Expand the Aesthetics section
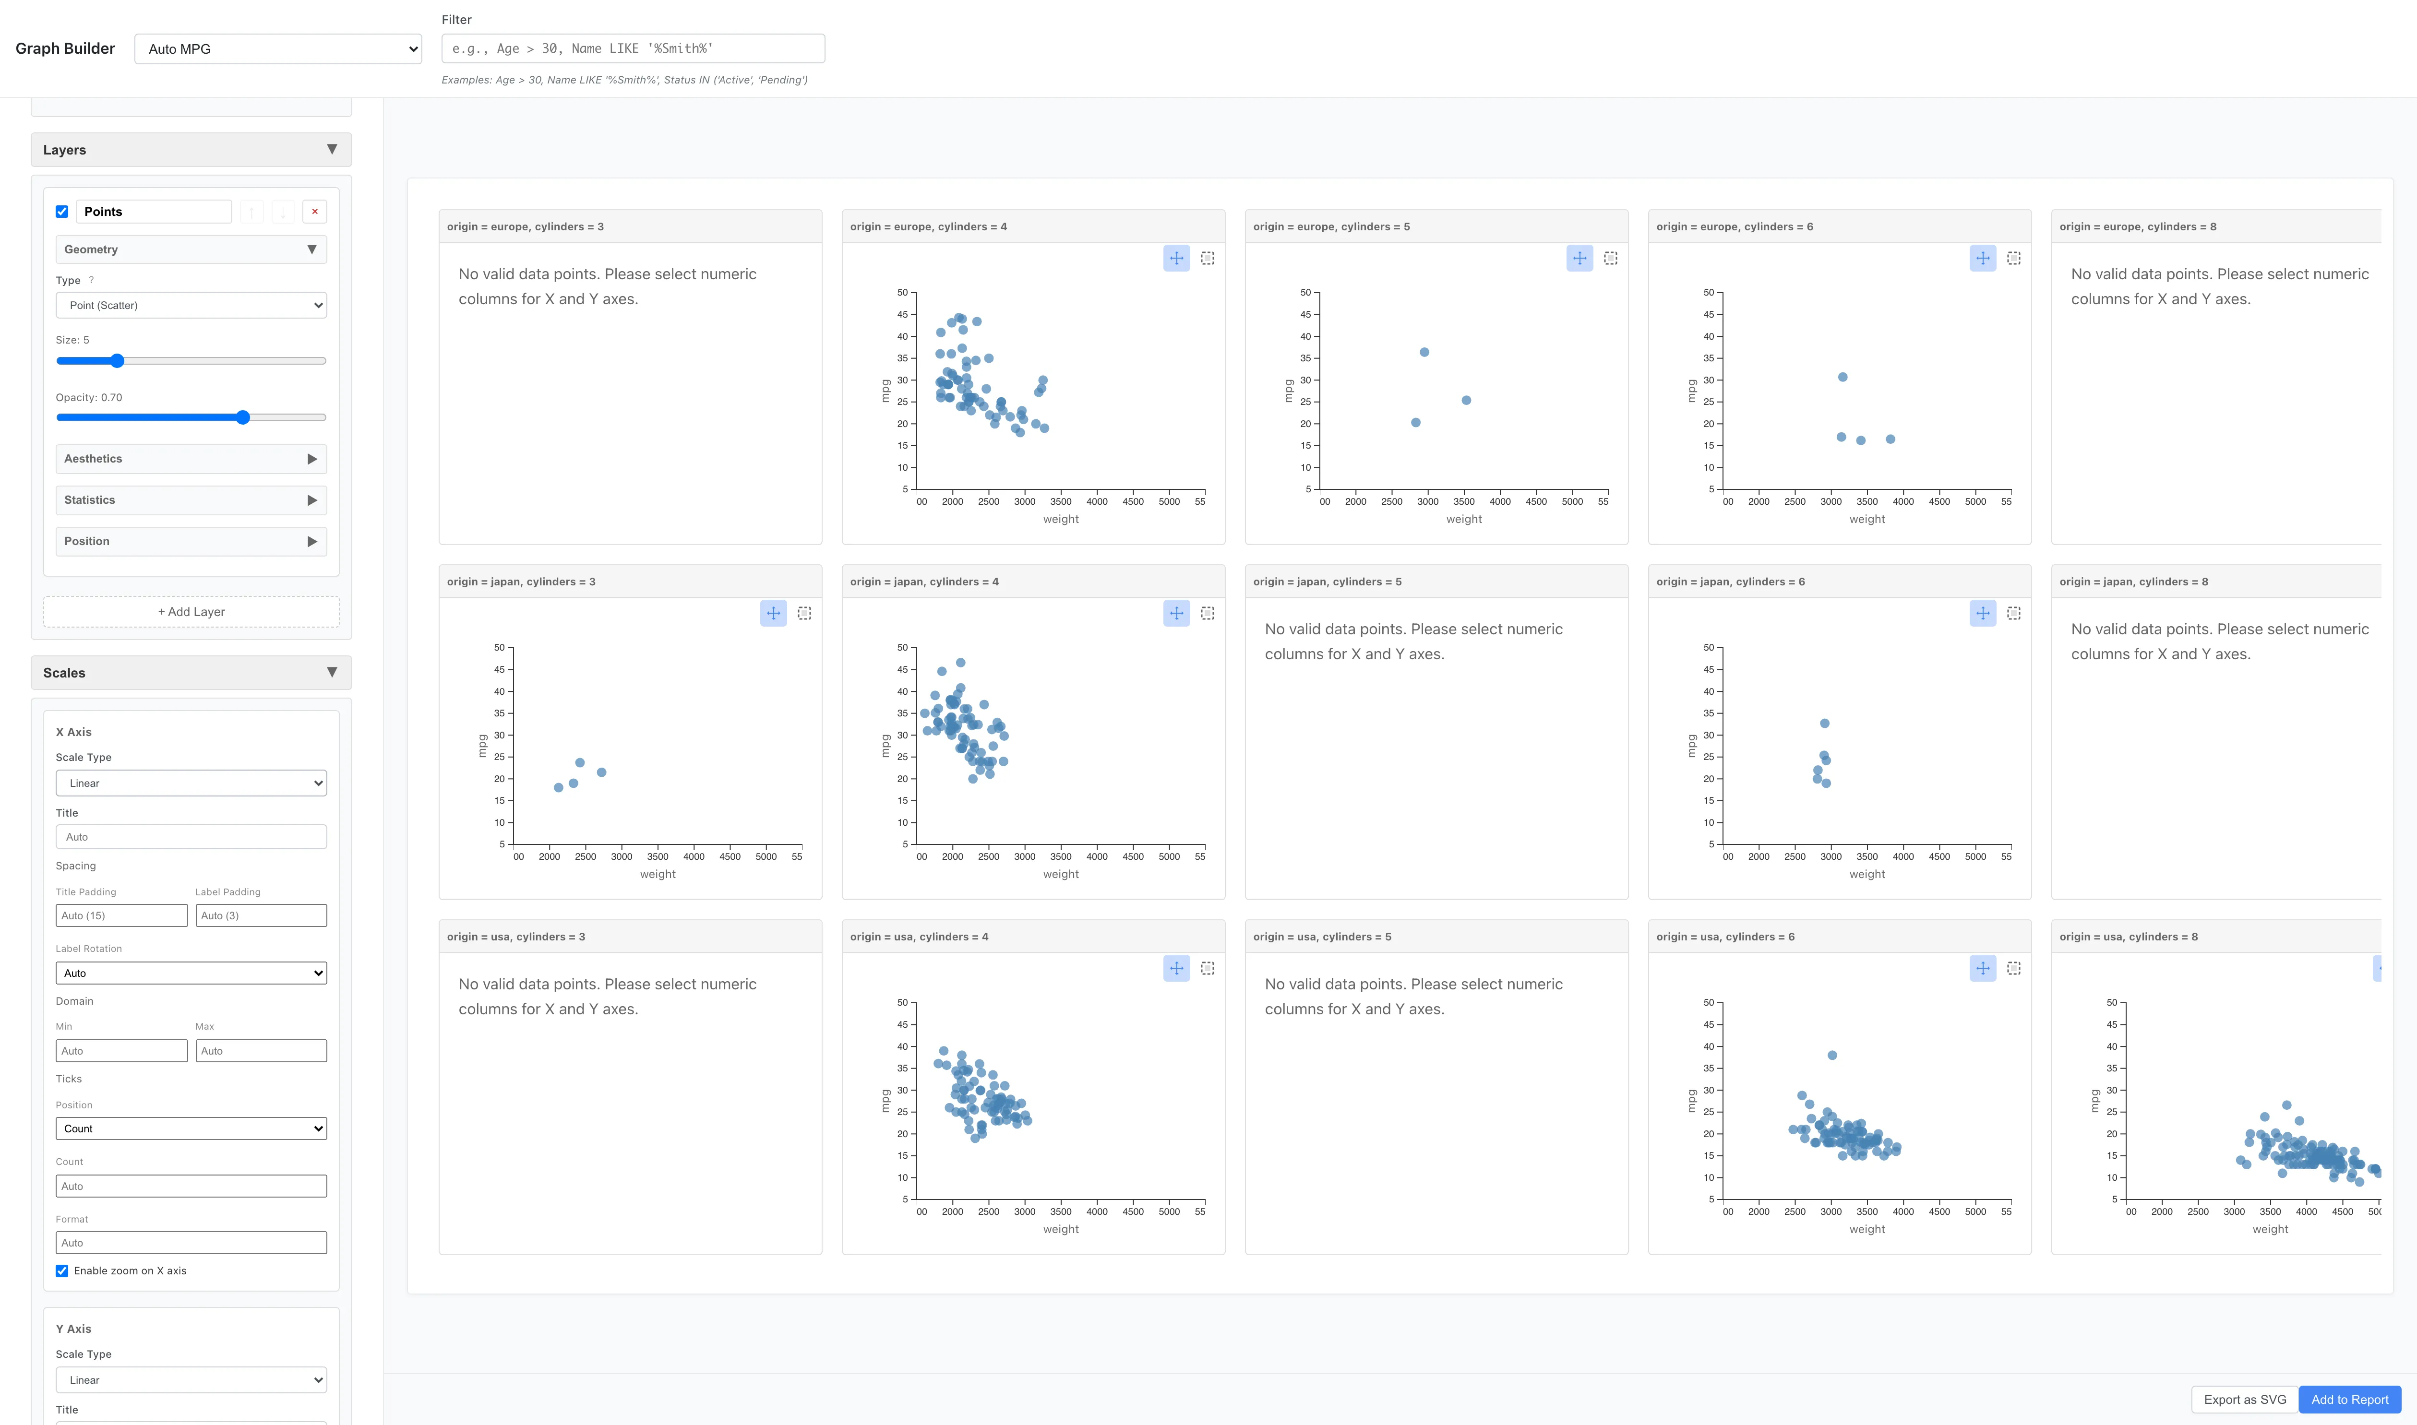The image size is (2417, 1425). [191, 458]
